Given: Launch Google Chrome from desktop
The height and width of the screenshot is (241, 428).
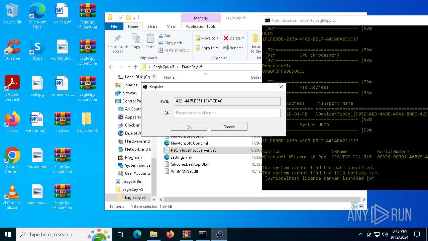Looking at the screenshot, I should 12,160.
